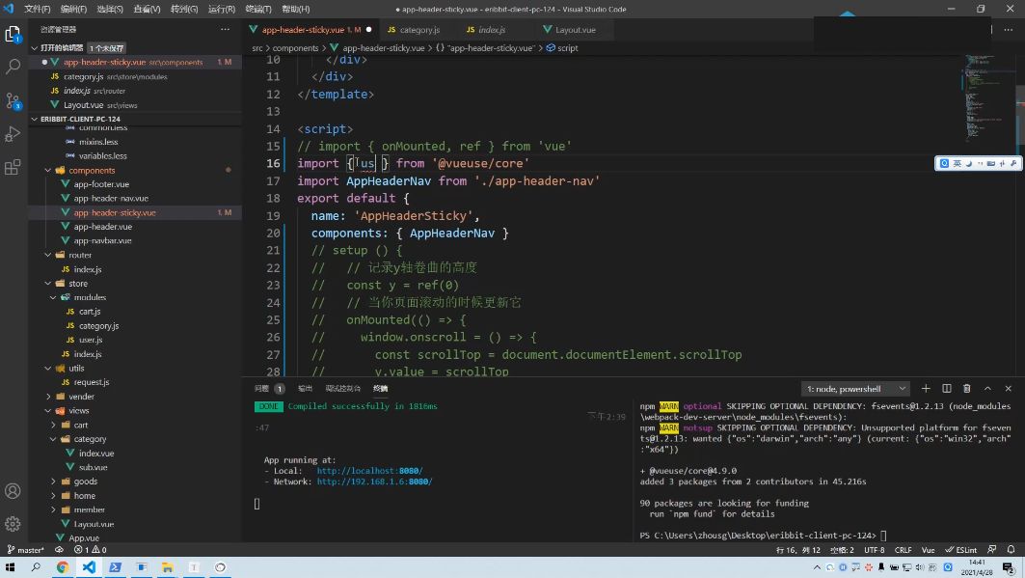Open the Run and Debug icon
The width and height of the screenshot is (1025, 578).
13,134
